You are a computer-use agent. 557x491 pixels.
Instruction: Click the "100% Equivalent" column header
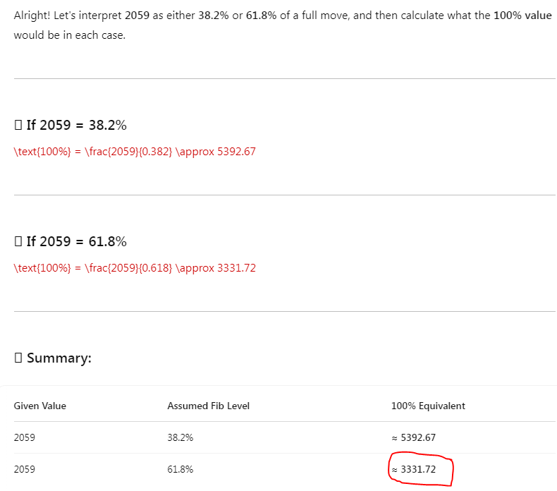pos(428,406)
